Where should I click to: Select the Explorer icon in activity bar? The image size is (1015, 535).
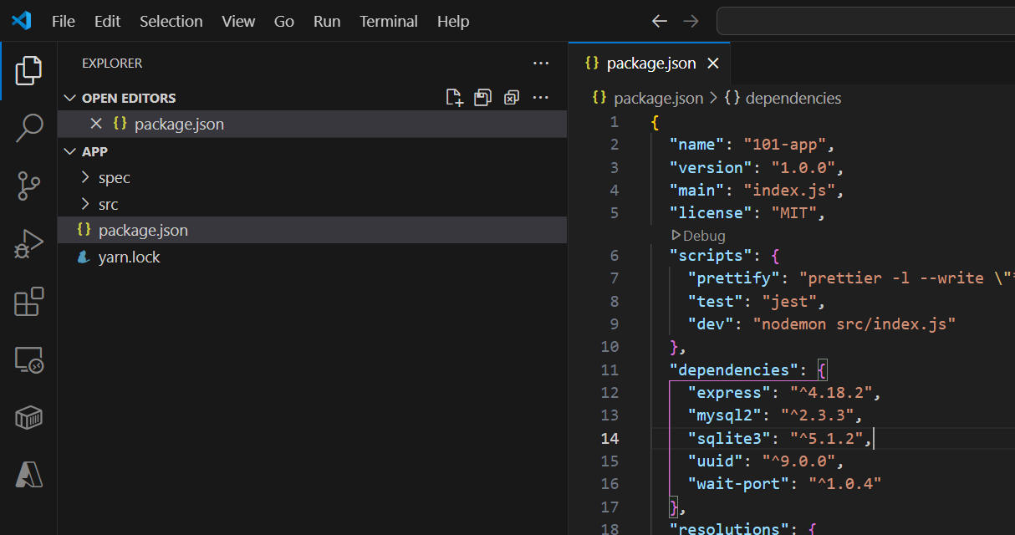coord(29,71)
